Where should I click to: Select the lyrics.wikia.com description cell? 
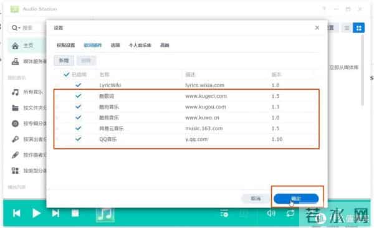tap(204, 85)
